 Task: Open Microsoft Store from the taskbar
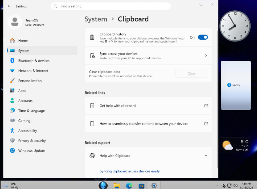[x=141, y=186]
